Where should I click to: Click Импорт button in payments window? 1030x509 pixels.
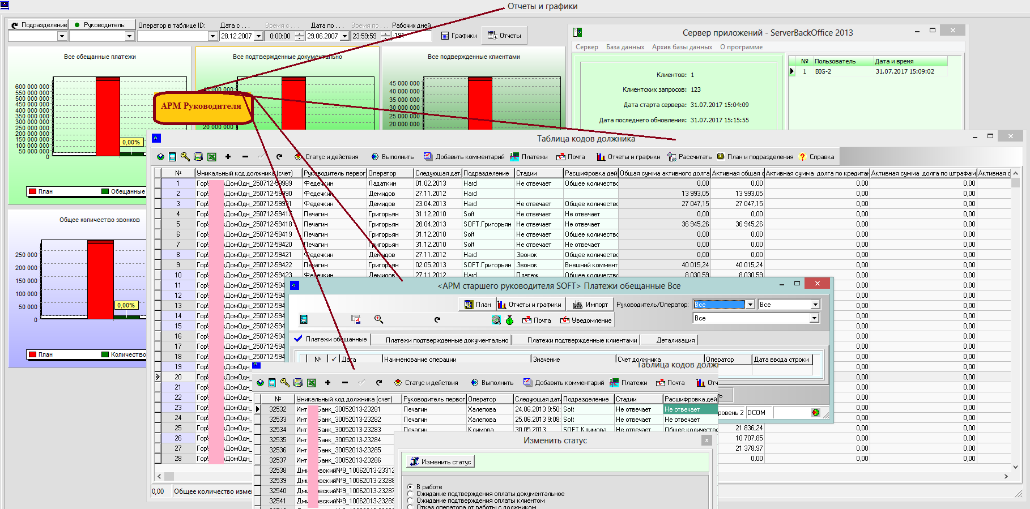click(x=590, y=305)
